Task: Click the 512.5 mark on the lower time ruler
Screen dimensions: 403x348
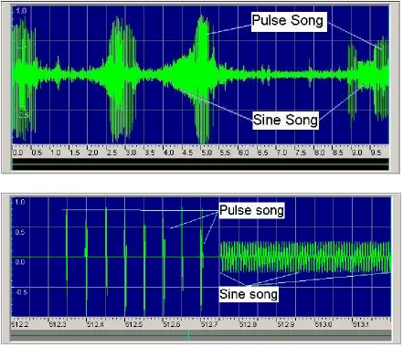Action: (133, 325)
